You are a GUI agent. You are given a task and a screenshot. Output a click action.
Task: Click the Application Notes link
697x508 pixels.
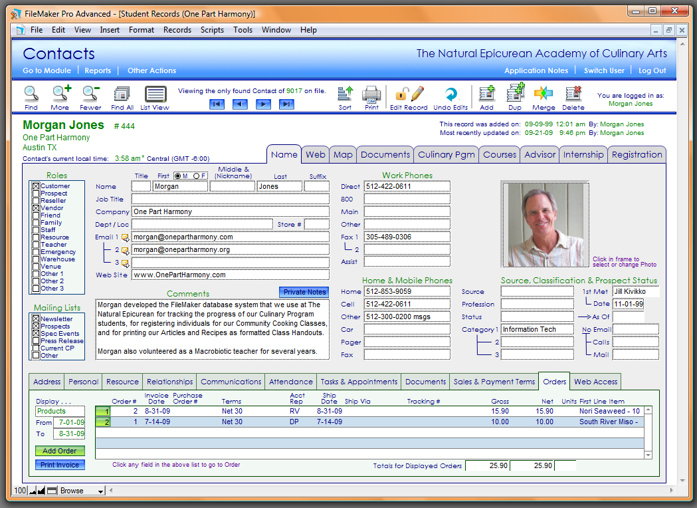pos(536,70)
